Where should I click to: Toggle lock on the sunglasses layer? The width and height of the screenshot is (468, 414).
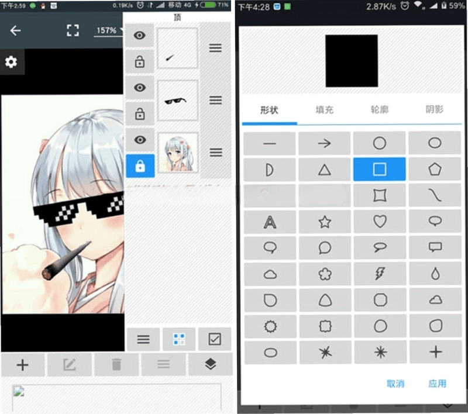140,113
